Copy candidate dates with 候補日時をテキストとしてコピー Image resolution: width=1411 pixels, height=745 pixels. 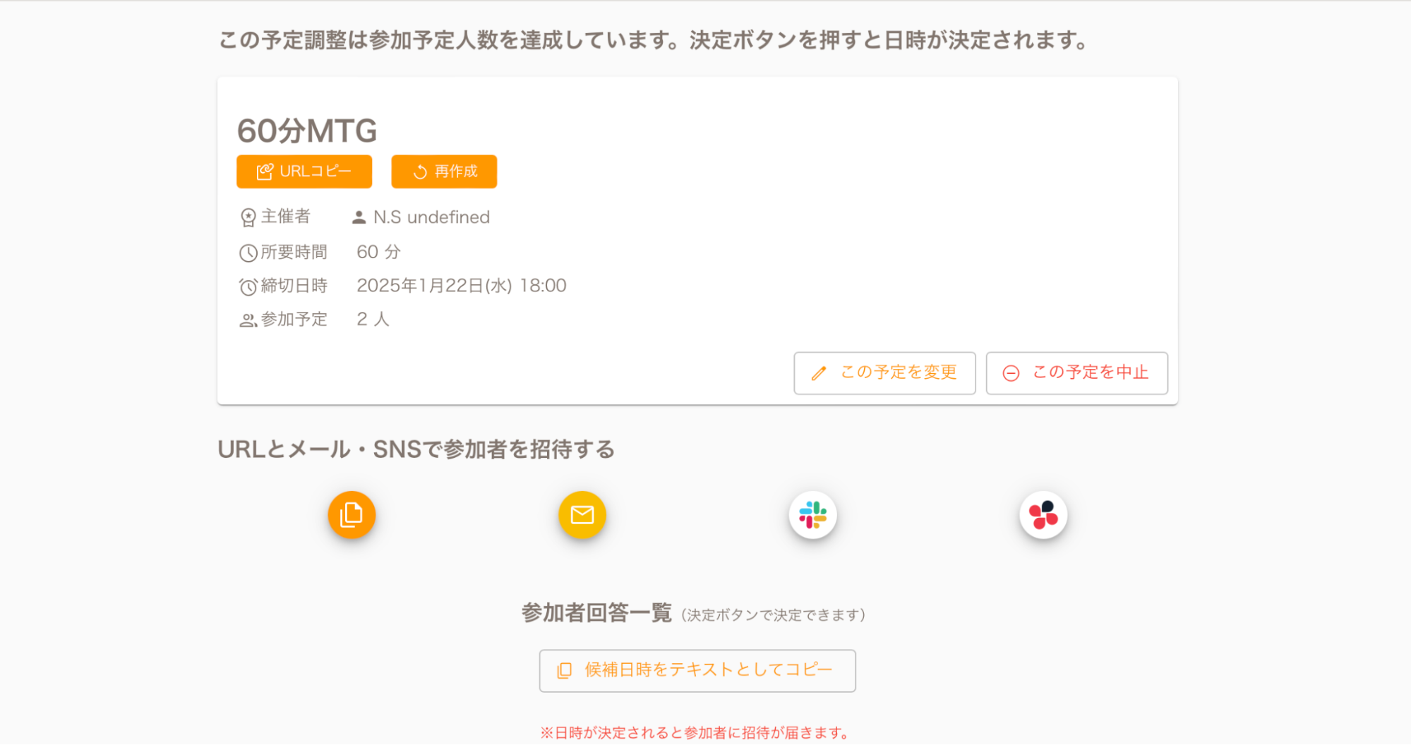697,670
